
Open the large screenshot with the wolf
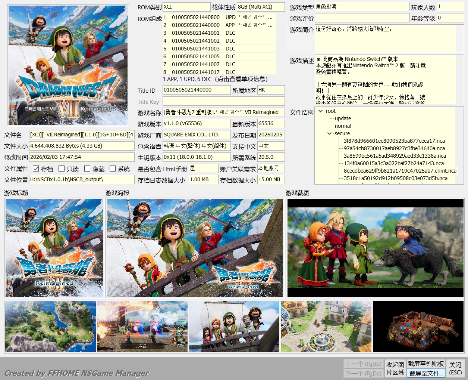click(x=375, y=248)
